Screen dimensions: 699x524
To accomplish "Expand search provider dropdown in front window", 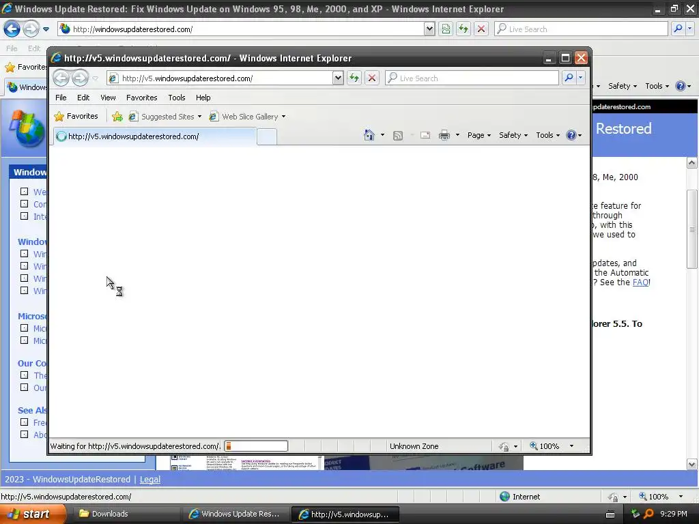I will tap(580, 78).
